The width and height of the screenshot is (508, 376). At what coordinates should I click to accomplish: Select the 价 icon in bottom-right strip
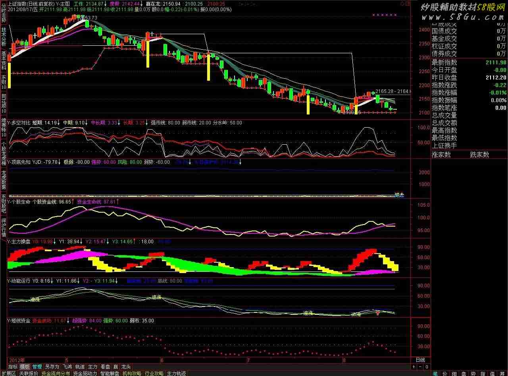click(x=444, y=373)
